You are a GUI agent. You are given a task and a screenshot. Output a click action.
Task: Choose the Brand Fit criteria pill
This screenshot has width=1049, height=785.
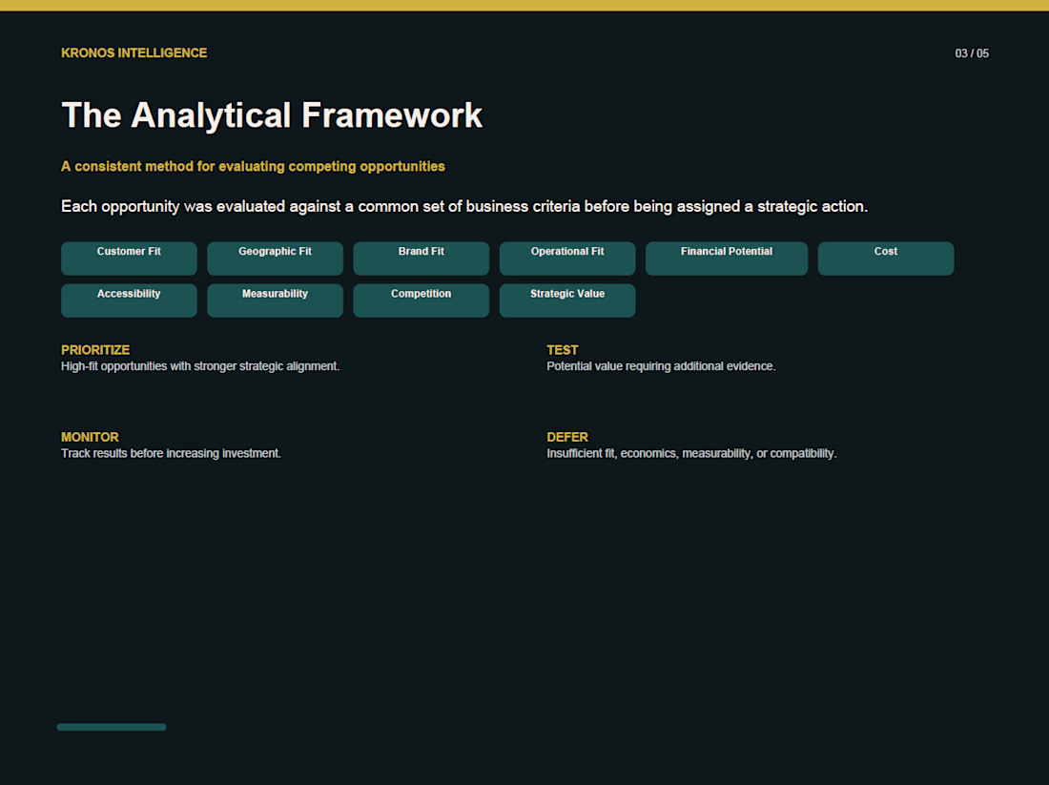[422, 258]
